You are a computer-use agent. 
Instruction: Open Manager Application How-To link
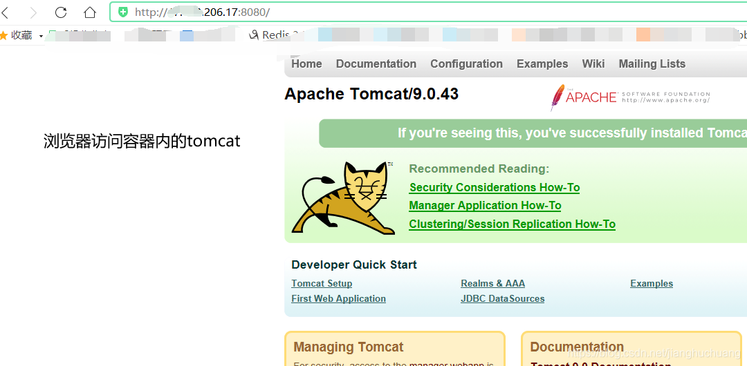click(485, 206)
